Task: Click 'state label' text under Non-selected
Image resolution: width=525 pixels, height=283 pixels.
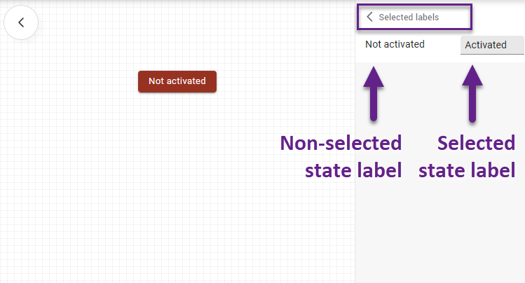Action: click(x=353, y=170)
